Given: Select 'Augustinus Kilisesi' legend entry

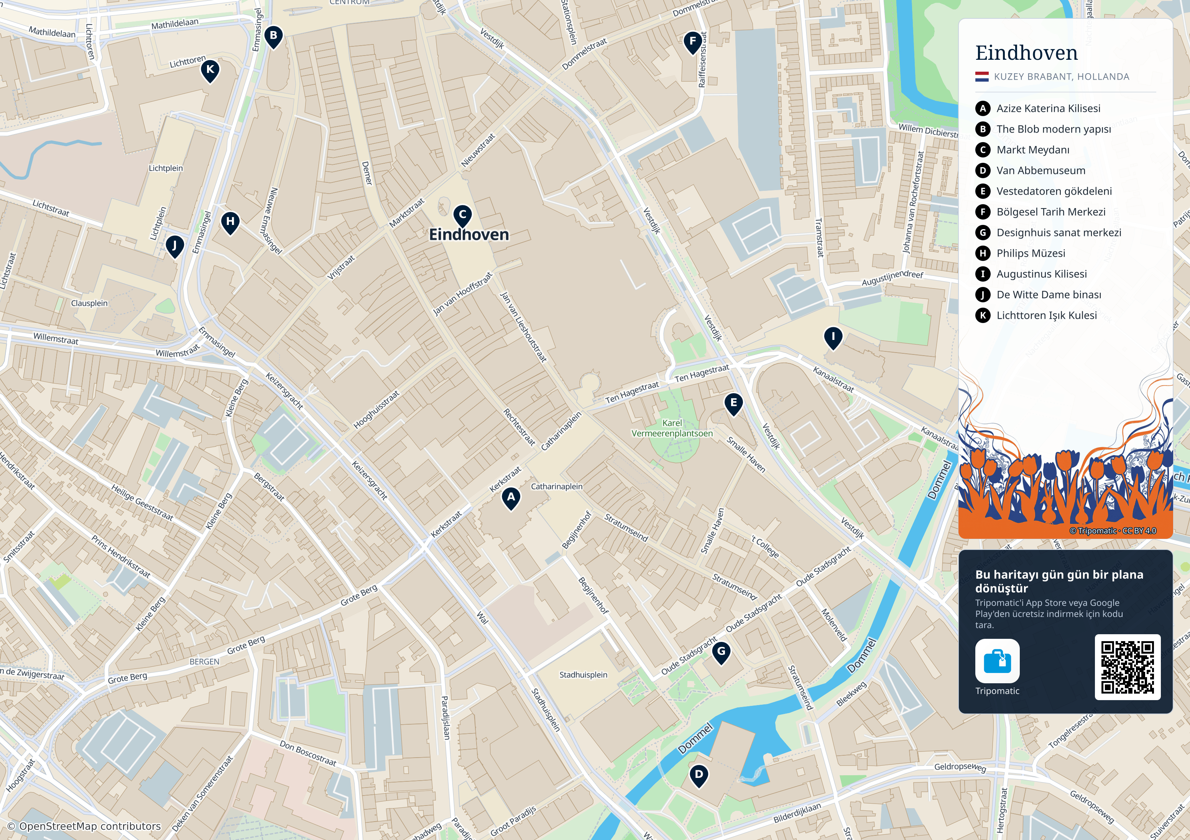Looking at the screenshot, I should click(x=1042, y=274).
